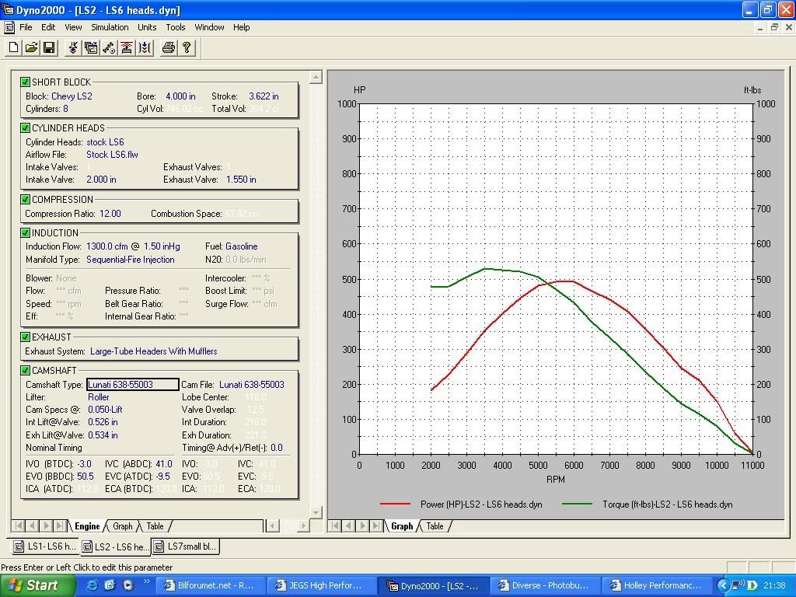Screen dimensions: 796x597
Task: Click the Dyno2000 title bar icon
Action: tap(8, 10)
